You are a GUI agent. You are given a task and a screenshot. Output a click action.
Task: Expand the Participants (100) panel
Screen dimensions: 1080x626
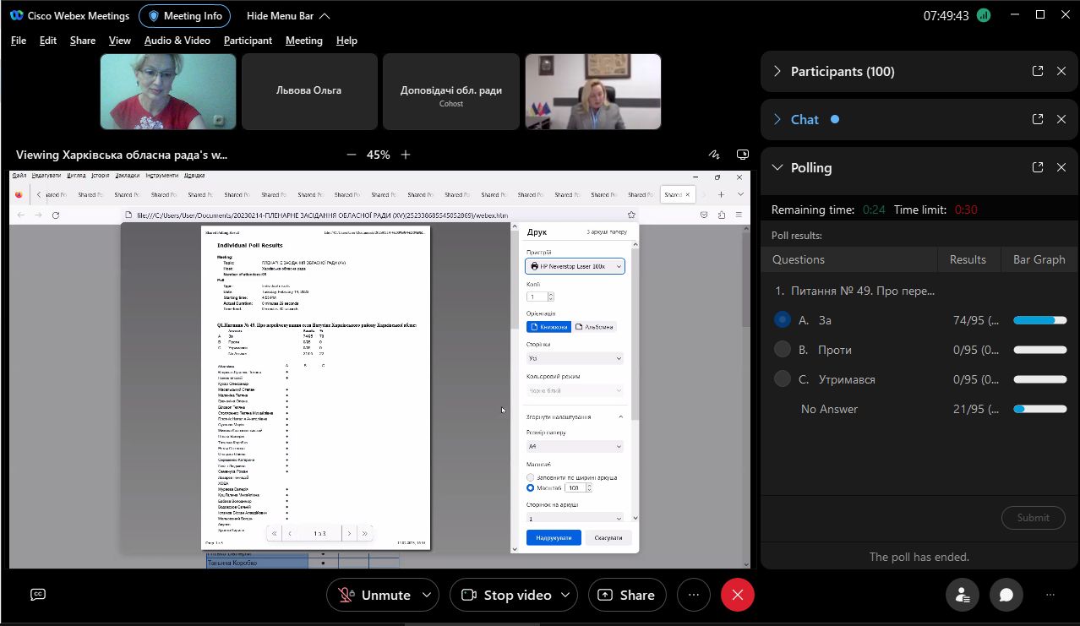point(777,72)
